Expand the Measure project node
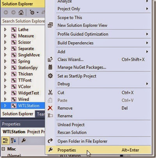The height and width of the screenshot is (158, 156). pyautogui.click(x=5, y=36)
